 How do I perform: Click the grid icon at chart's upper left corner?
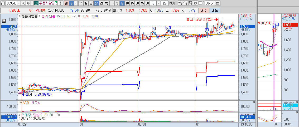click(x=3, y=21)
